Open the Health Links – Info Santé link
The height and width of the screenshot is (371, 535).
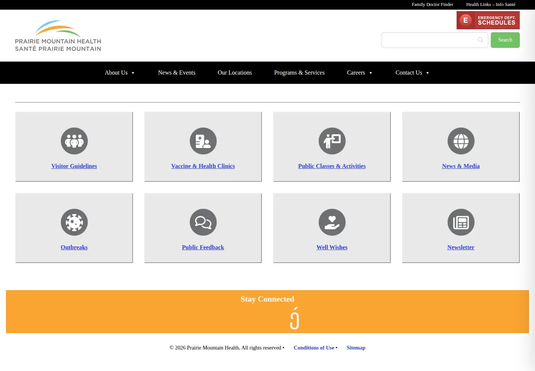pyautogui.click(x=491, y=4)
